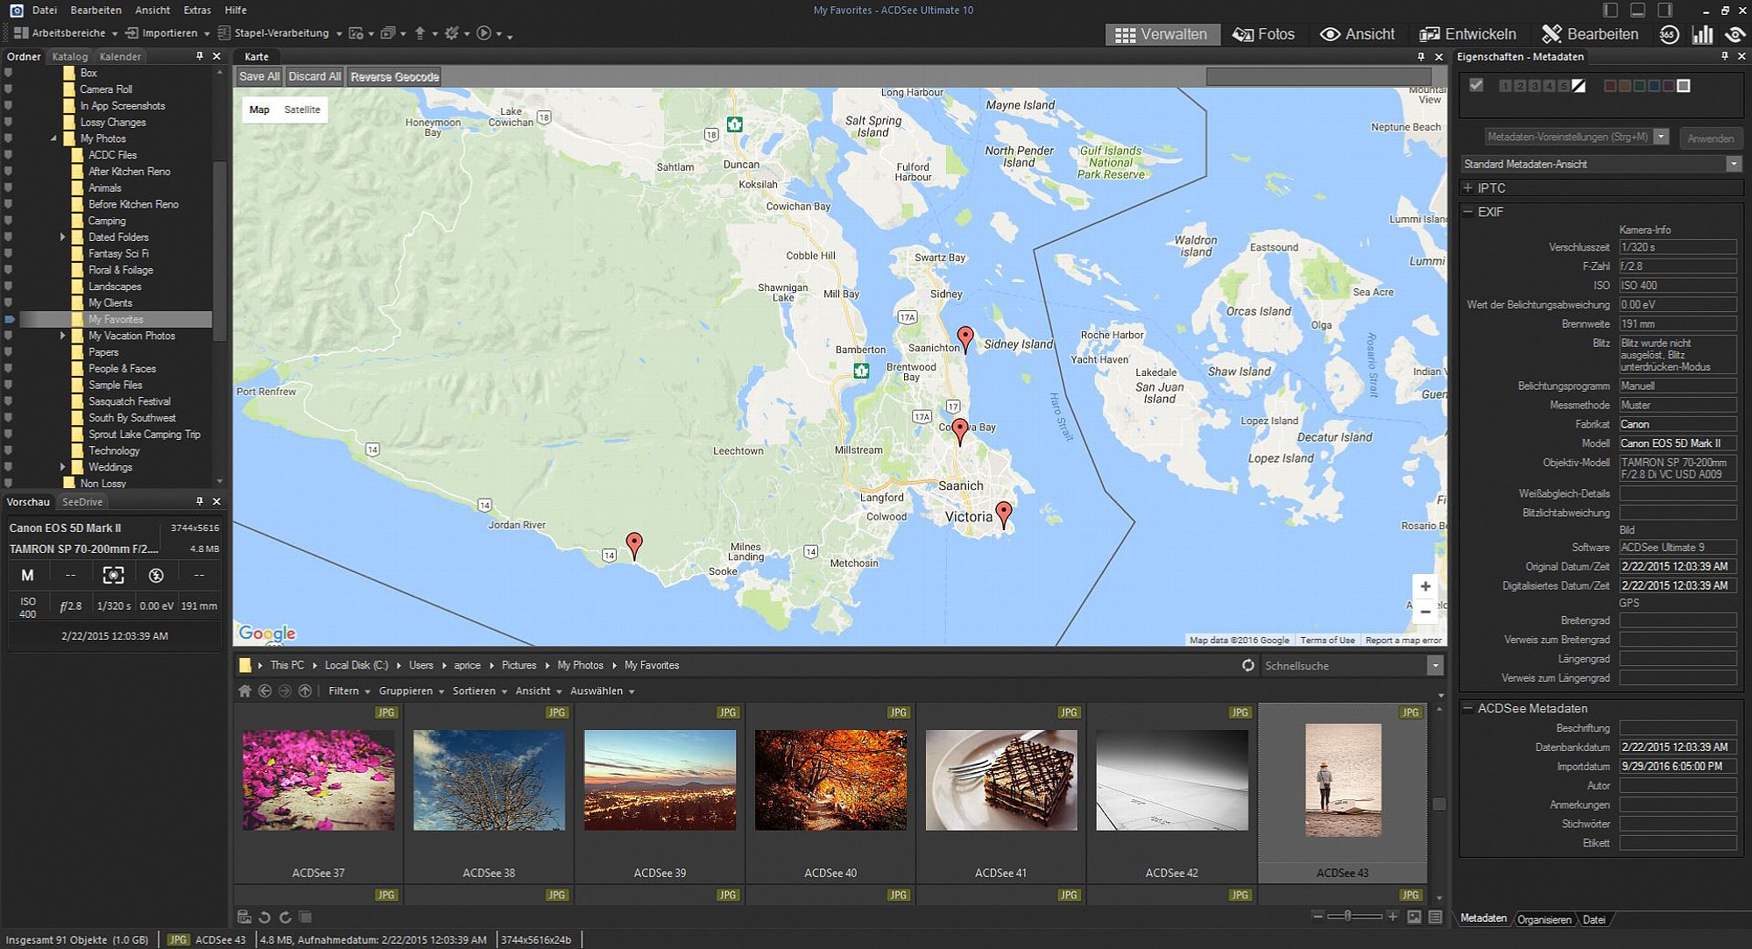
Task: Click the upload/send arrow toolbar icon
Action: (420, 33)
